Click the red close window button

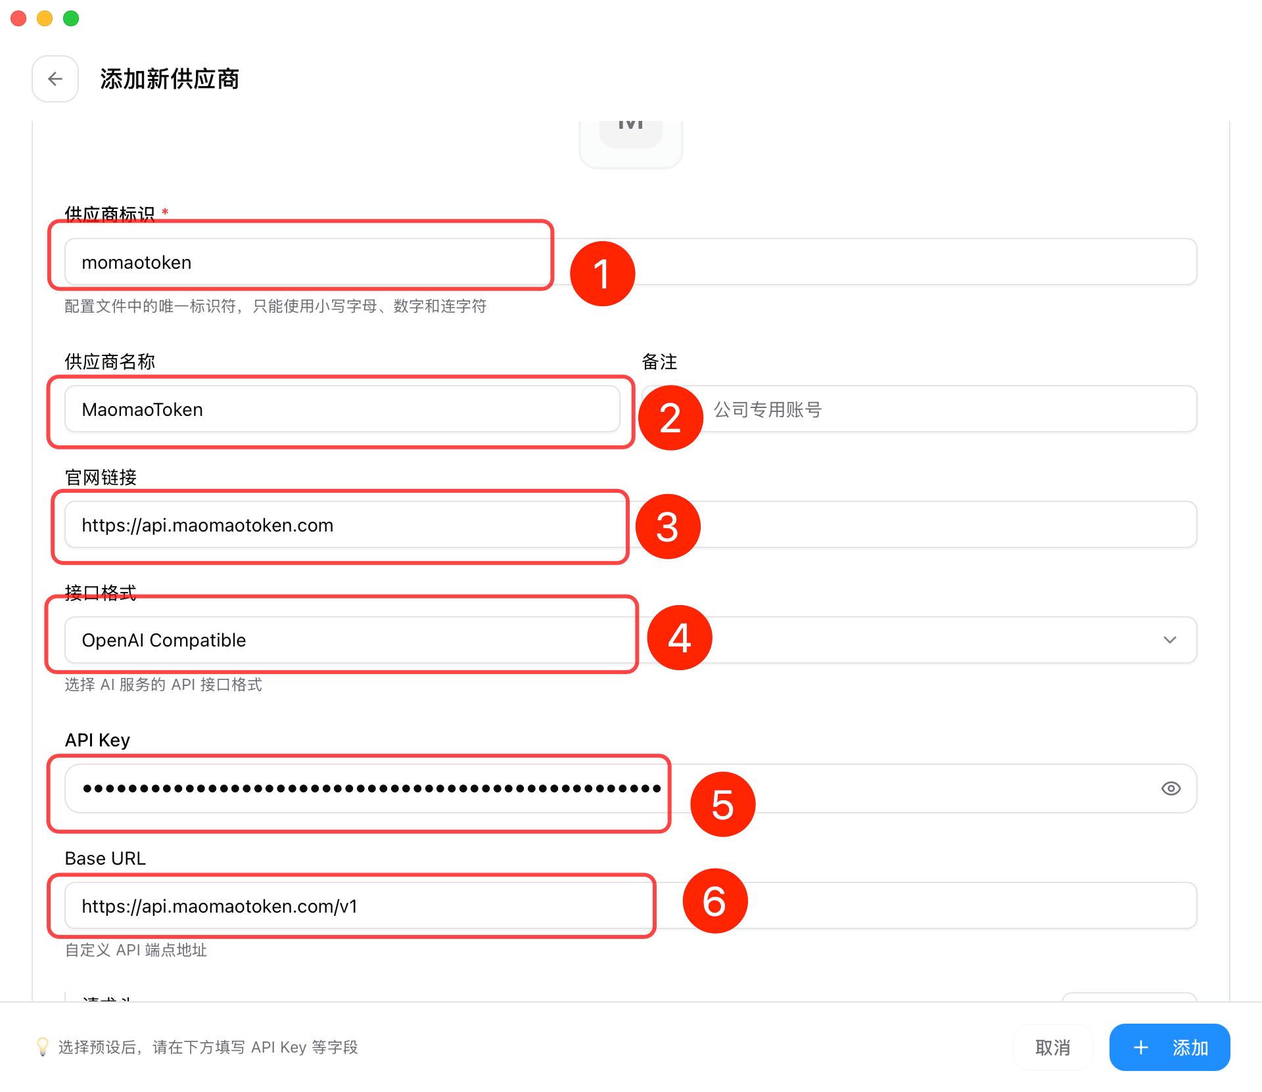[18, 18]
